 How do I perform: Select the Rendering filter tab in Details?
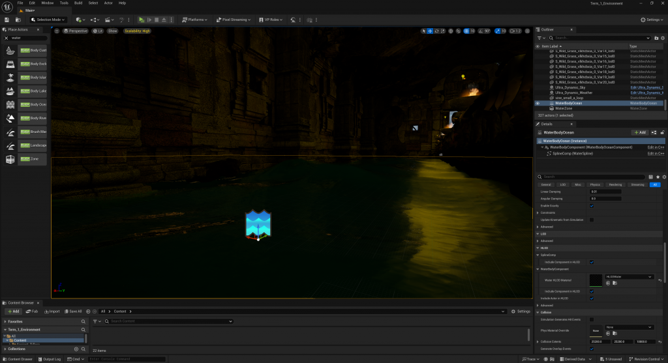click(x=615, y=184)
